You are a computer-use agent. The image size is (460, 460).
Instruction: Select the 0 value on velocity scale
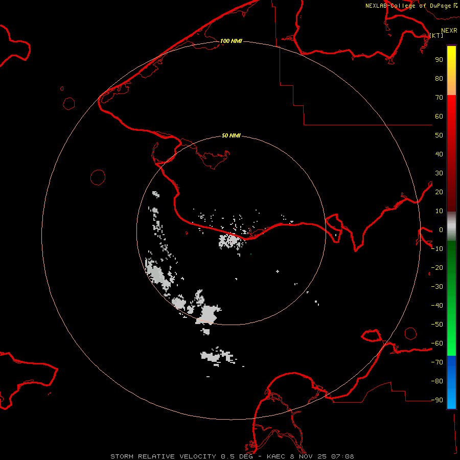pos(441,229)
